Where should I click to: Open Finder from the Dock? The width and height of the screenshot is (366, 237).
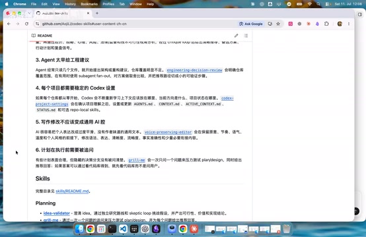tap(79, 229)
